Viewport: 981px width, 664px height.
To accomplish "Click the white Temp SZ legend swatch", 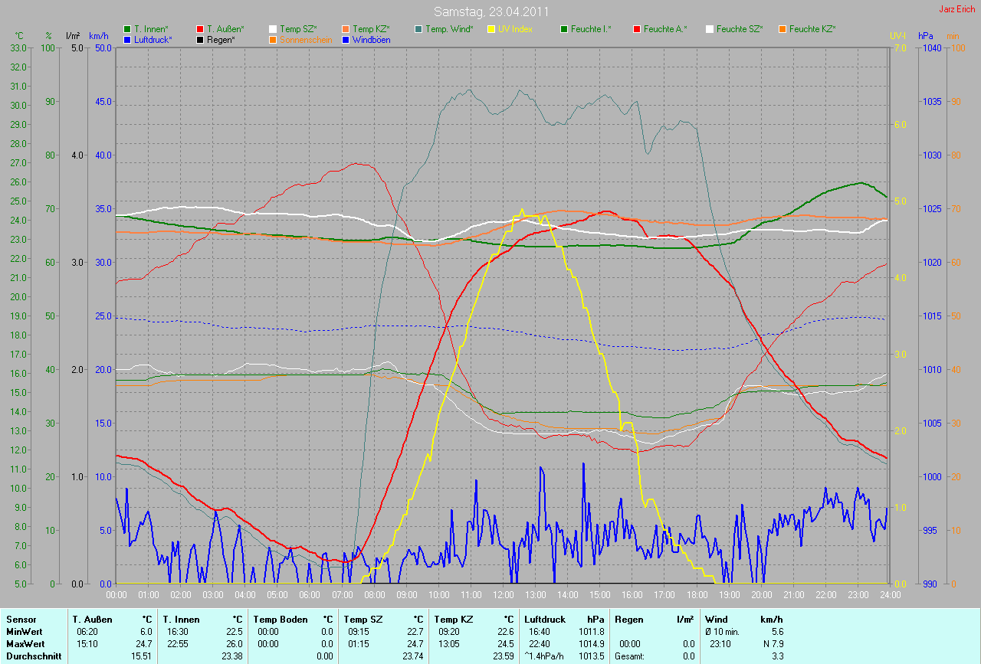I will click(x=273, y=29).
